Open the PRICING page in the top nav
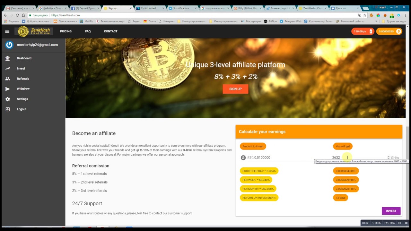This screenshot has width=411, height=231. point(66,31)
